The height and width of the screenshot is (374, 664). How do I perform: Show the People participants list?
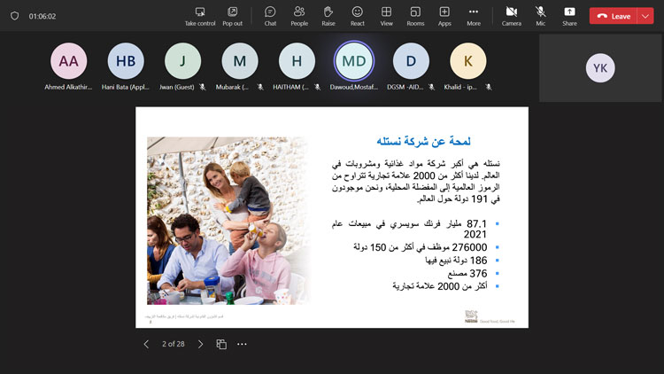[x=299, y=15]
